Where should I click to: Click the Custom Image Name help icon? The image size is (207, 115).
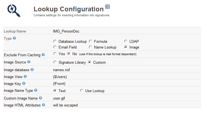(40, 98)
